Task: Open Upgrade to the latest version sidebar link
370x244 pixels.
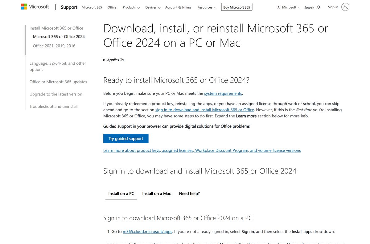Action: click(x=56, y=94)
